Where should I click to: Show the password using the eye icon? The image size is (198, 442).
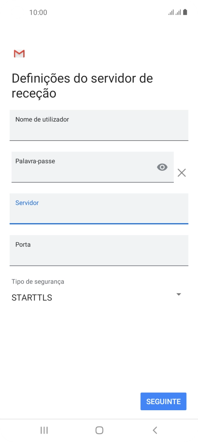(162, 167)
